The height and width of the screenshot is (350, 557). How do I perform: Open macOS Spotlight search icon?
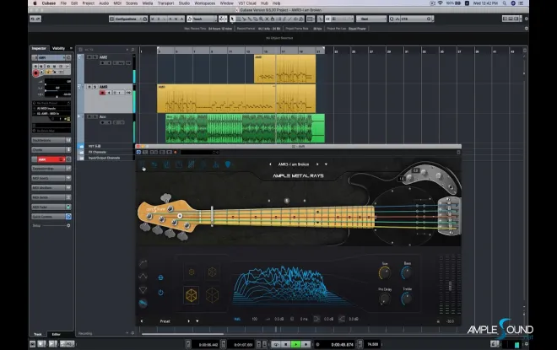[x=505, y=3]
